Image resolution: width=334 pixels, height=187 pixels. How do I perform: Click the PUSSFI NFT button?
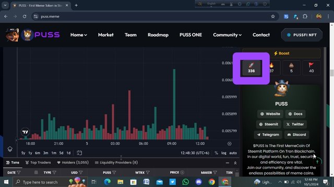click(302, 35)
